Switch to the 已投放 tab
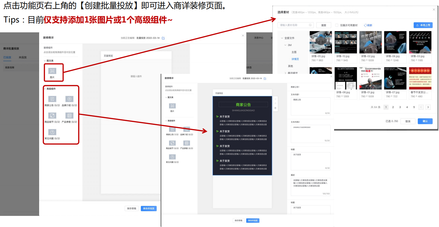This screenshot has width=439, height=227. click(x=7, y=57)
